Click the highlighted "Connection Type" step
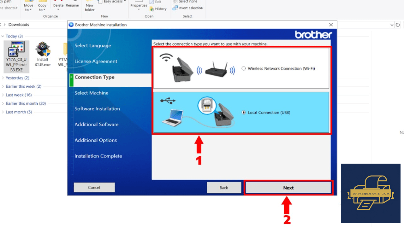This screenshot has width=404, height=227. pyautogui.click(x=110, y=80)
